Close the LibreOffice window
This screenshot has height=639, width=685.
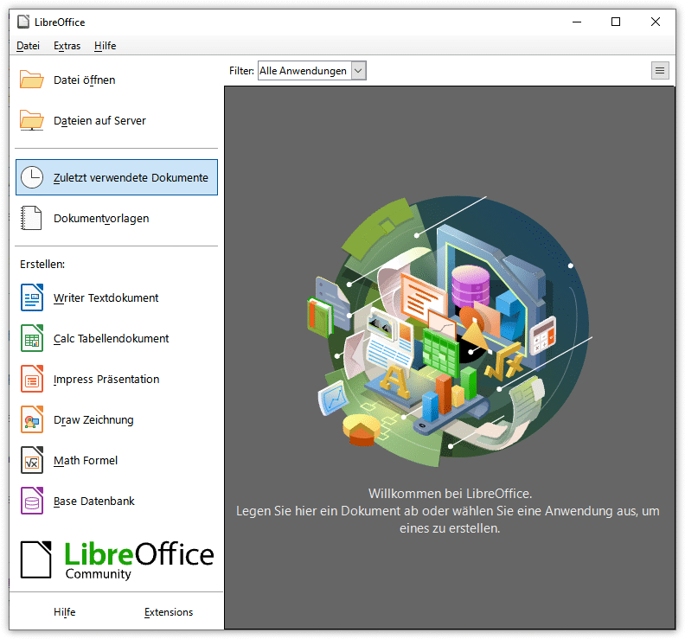tap(656, 22)
